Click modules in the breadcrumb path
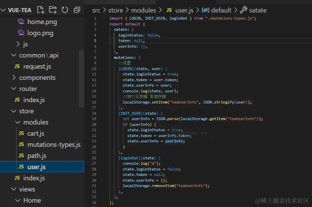The image size is (312, 207). [144, 10]
